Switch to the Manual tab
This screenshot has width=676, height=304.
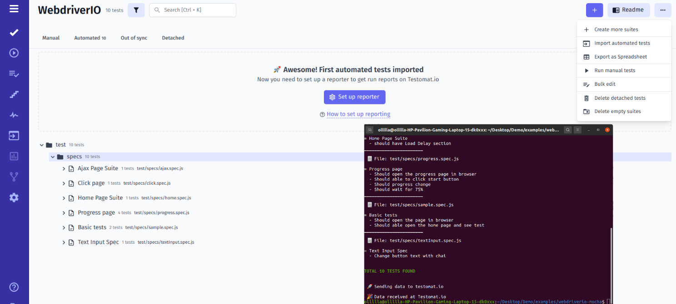[x=50, y=38]
